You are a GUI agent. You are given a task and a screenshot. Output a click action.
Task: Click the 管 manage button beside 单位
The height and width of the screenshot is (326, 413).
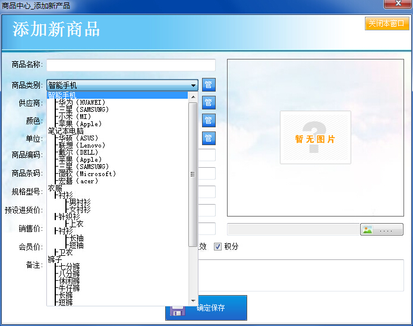tap(209, 138)
